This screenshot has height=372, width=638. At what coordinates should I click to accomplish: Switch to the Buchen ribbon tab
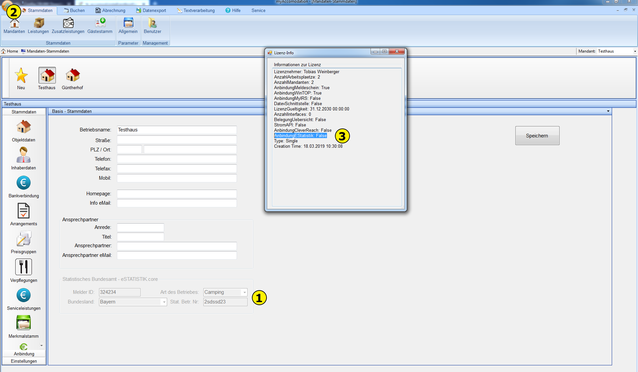(x=74, y=10)
